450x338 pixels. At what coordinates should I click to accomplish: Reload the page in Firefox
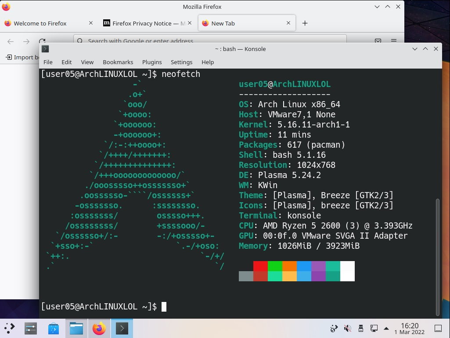pyautogui.click(x=42, y=41)
